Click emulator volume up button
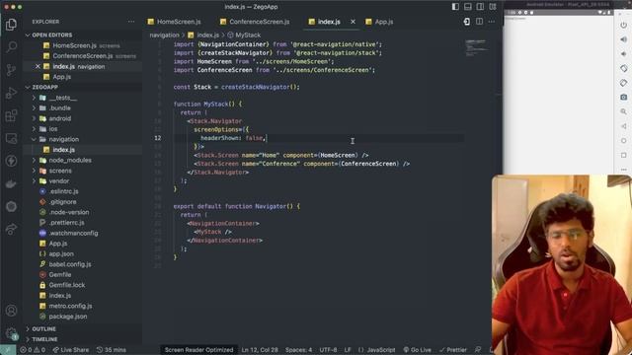 pyautogui.click(x=623, y=39)
